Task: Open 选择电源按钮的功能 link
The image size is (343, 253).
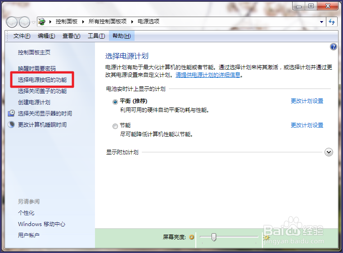Action: tap(42, 80)
